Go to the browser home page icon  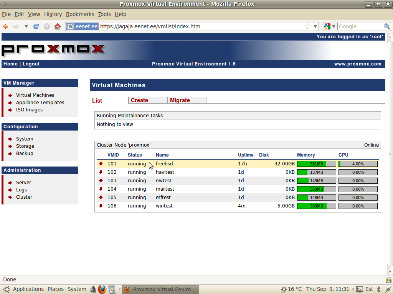(58, 26)
